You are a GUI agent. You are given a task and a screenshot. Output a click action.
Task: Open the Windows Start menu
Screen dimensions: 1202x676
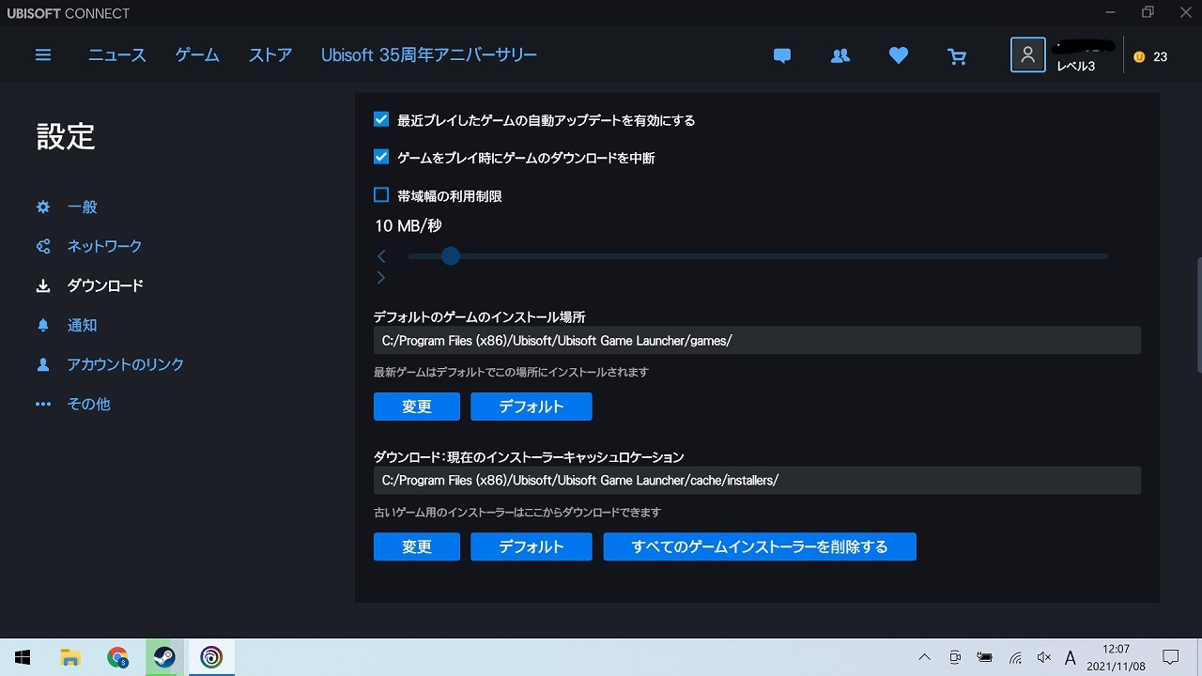click(x=23, y=657)
